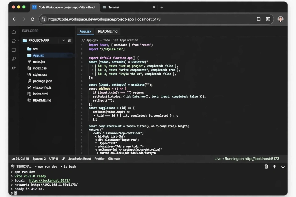Open README.md in the explorer tree

click(42, 100)
